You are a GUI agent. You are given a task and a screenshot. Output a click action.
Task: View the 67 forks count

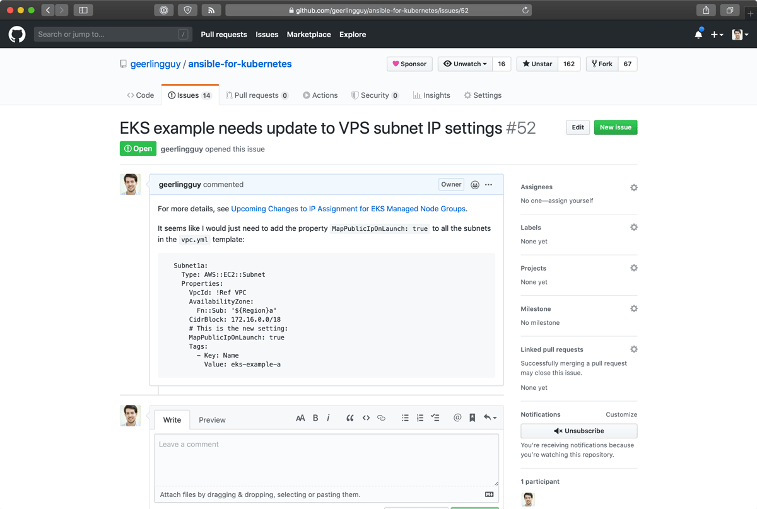click(628, 64)
